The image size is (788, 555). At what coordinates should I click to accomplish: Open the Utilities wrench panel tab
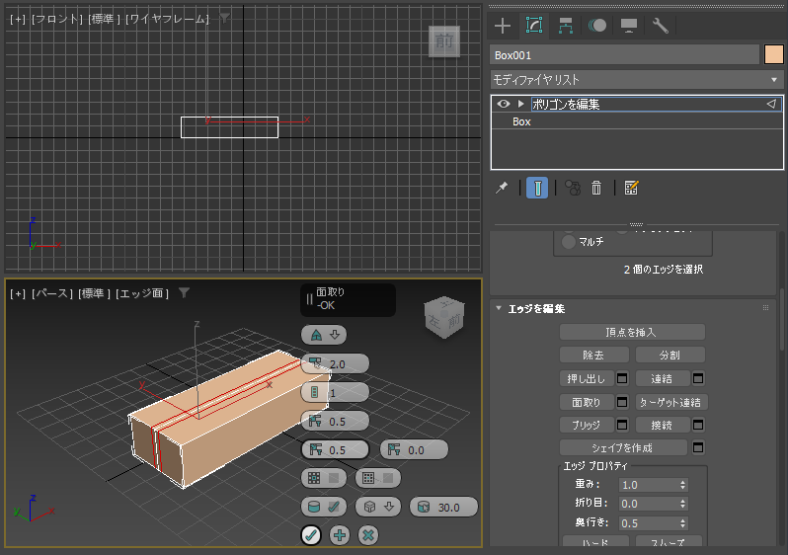tap(660, 26)
